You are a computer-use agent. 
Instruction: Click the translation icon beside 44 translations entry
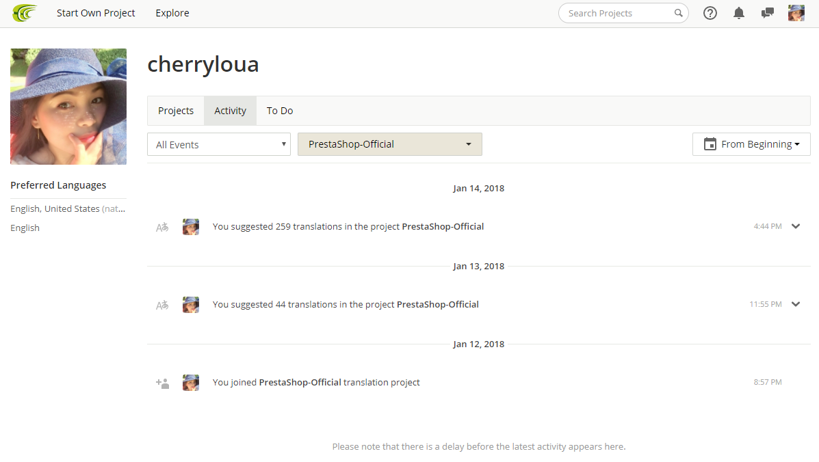pos(162,305)
